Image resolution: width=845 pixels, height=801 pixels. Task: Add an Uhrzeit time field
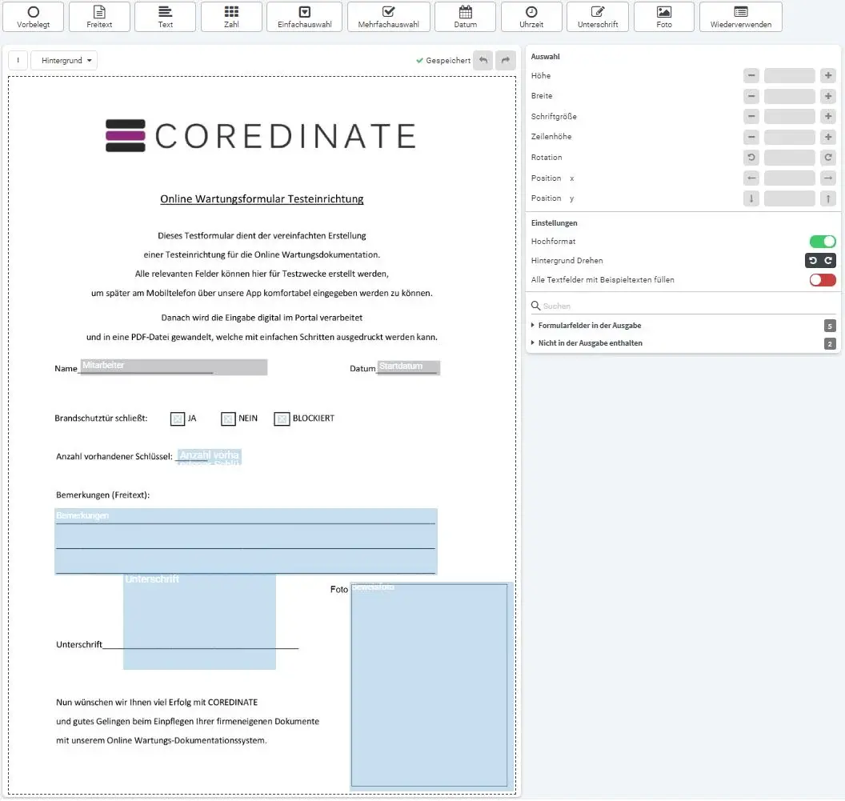coord(531,17)
